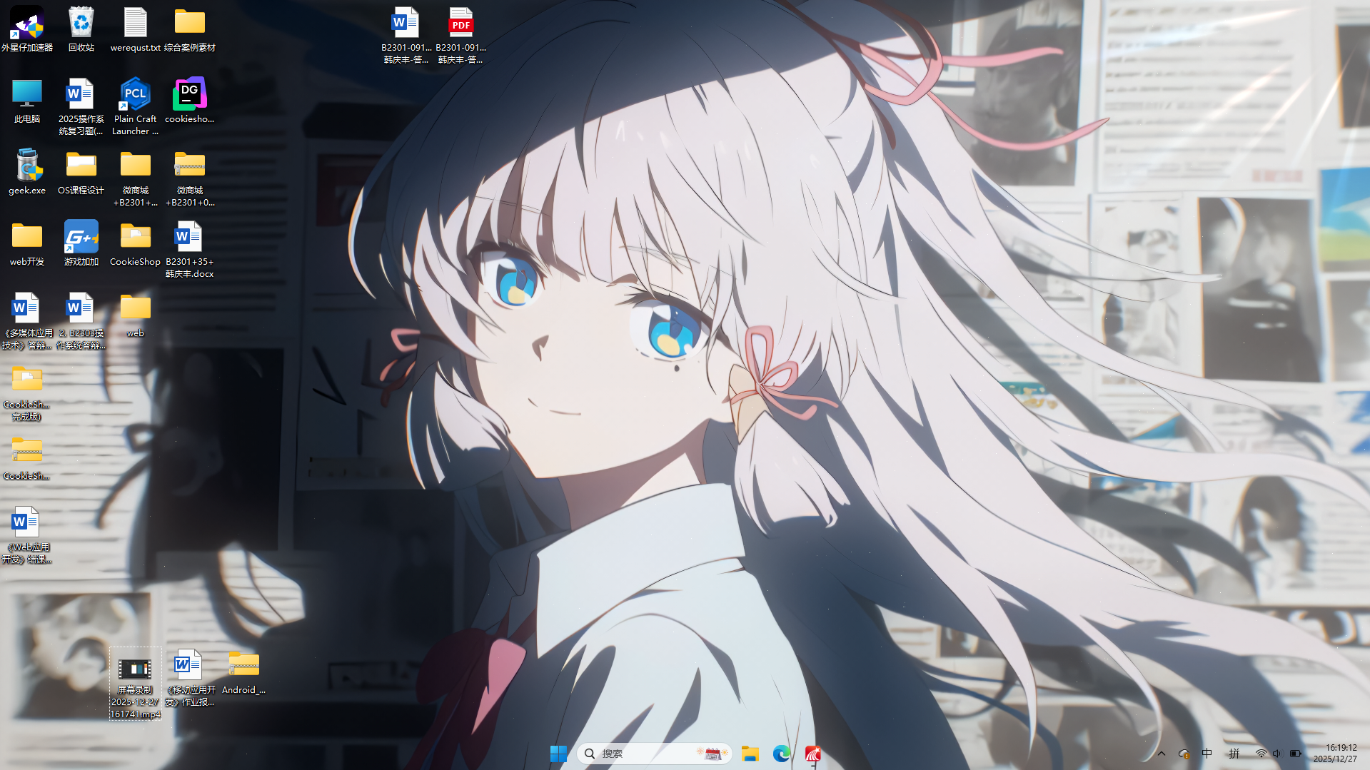The height and width of the screenshot is (770, 1370).
Task: Launch Microsoft Edge from the taskbar
Action: point(781,754)
